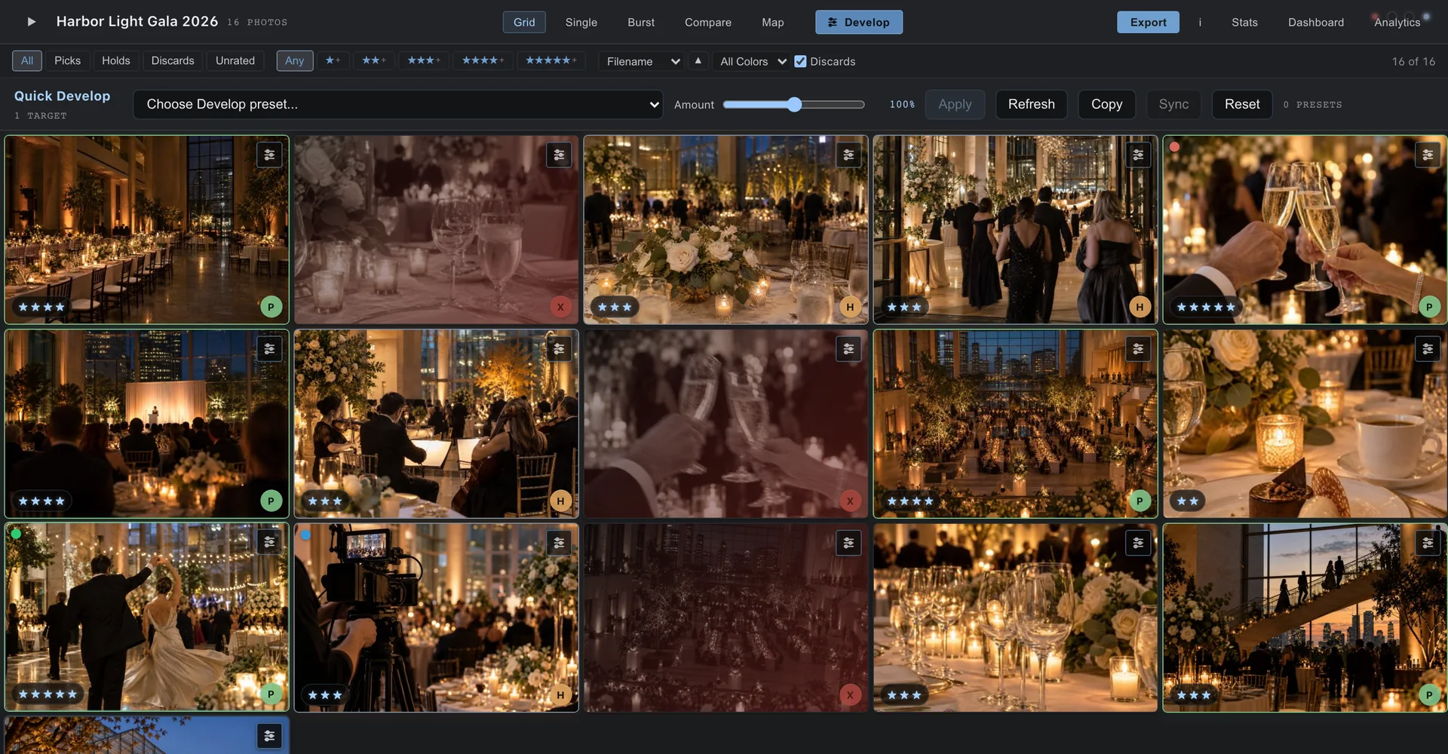
Task: Click the Refresh button in Quick Develop
Action: (1032, 104)
